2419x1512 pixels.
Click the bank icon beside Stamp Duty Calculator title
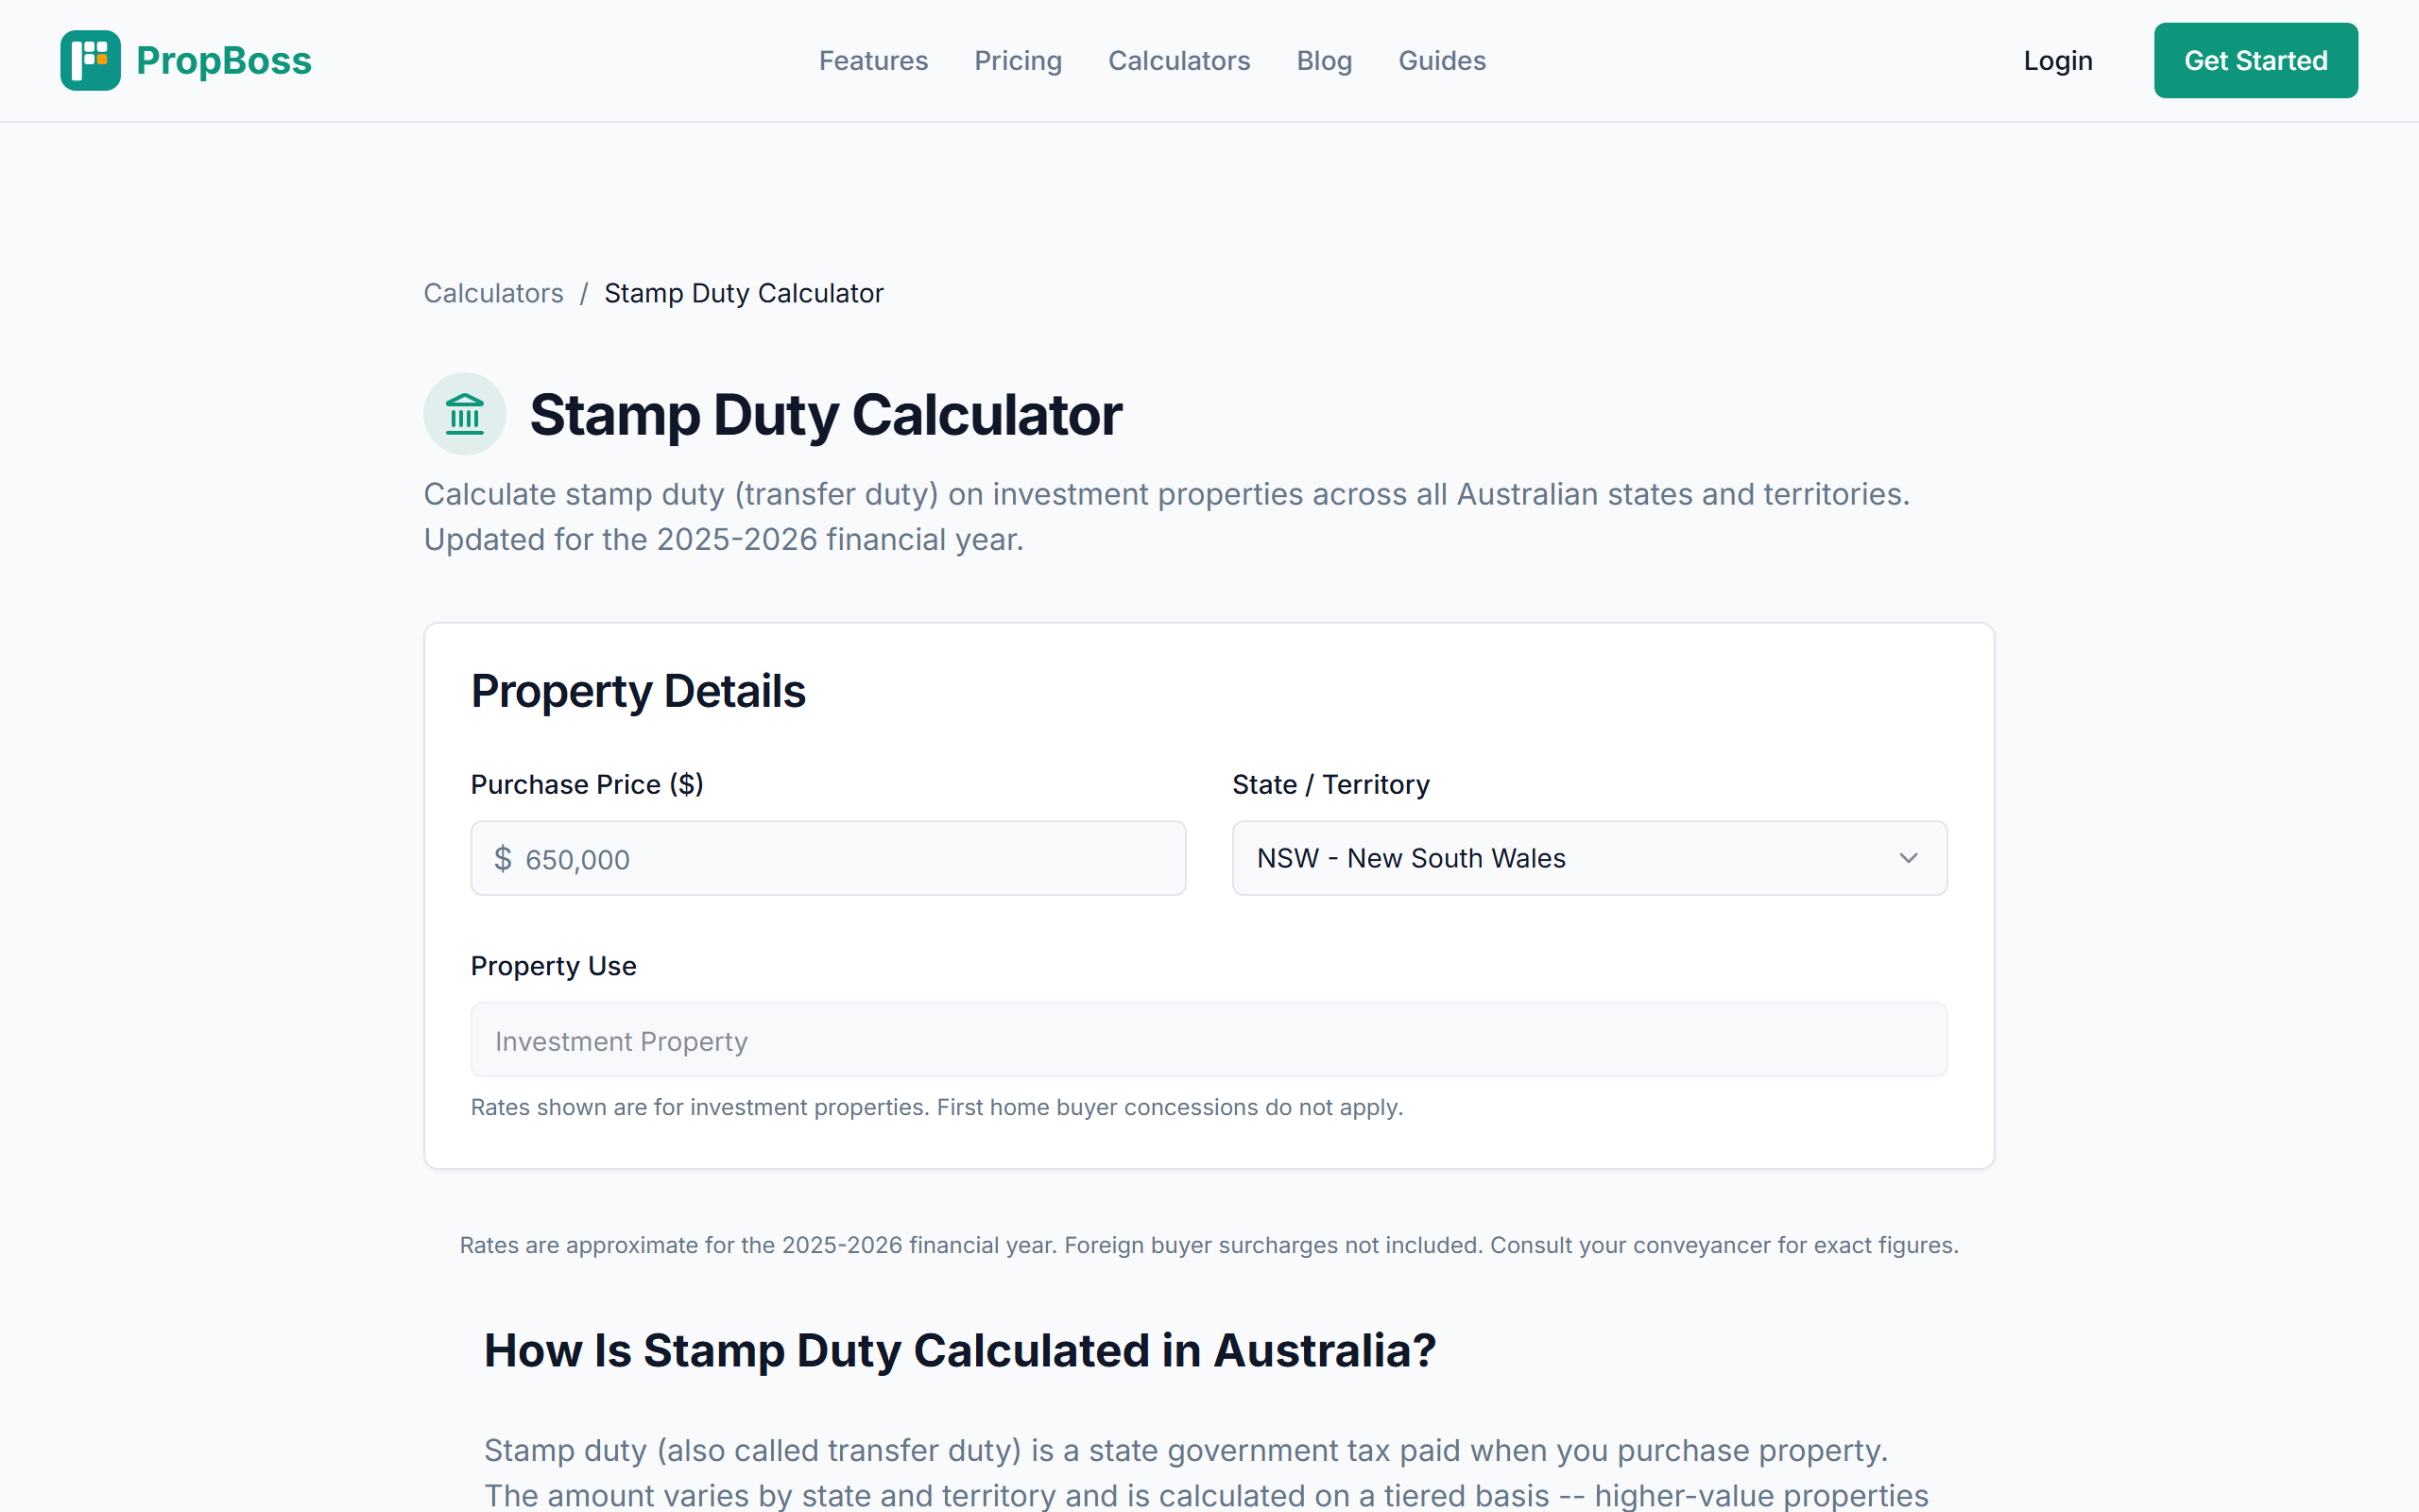coord(464,413)
